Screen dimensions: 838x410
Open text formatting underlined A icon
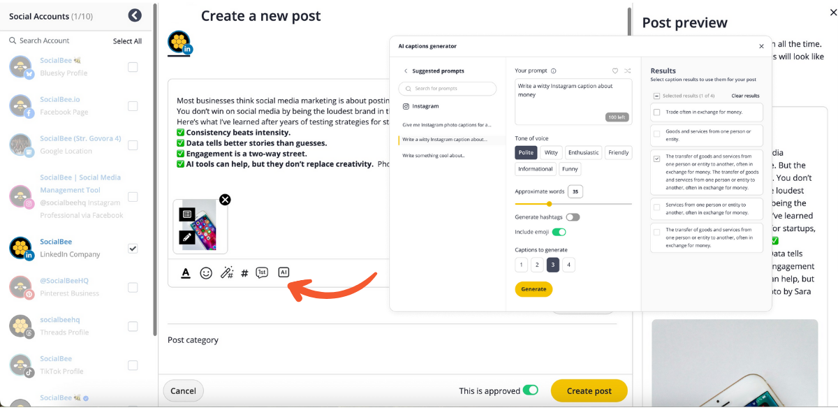point(186,273)
